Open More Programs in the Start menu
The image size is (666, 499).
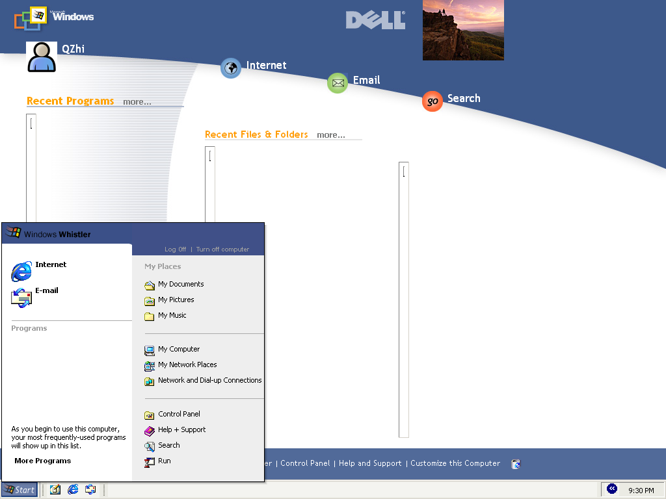pos(42,461)
